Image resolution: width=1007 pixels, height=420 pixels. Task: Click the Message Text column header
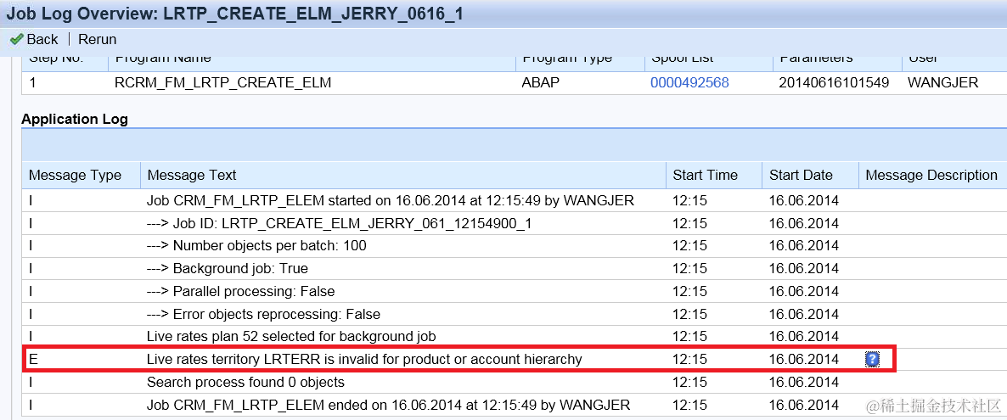pyautogui.click(x=403, y=176)
